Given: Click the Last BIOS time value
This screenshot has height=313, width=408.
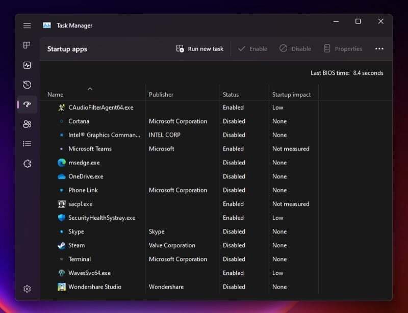Looking at the screenshot, I should coord(368,73).
